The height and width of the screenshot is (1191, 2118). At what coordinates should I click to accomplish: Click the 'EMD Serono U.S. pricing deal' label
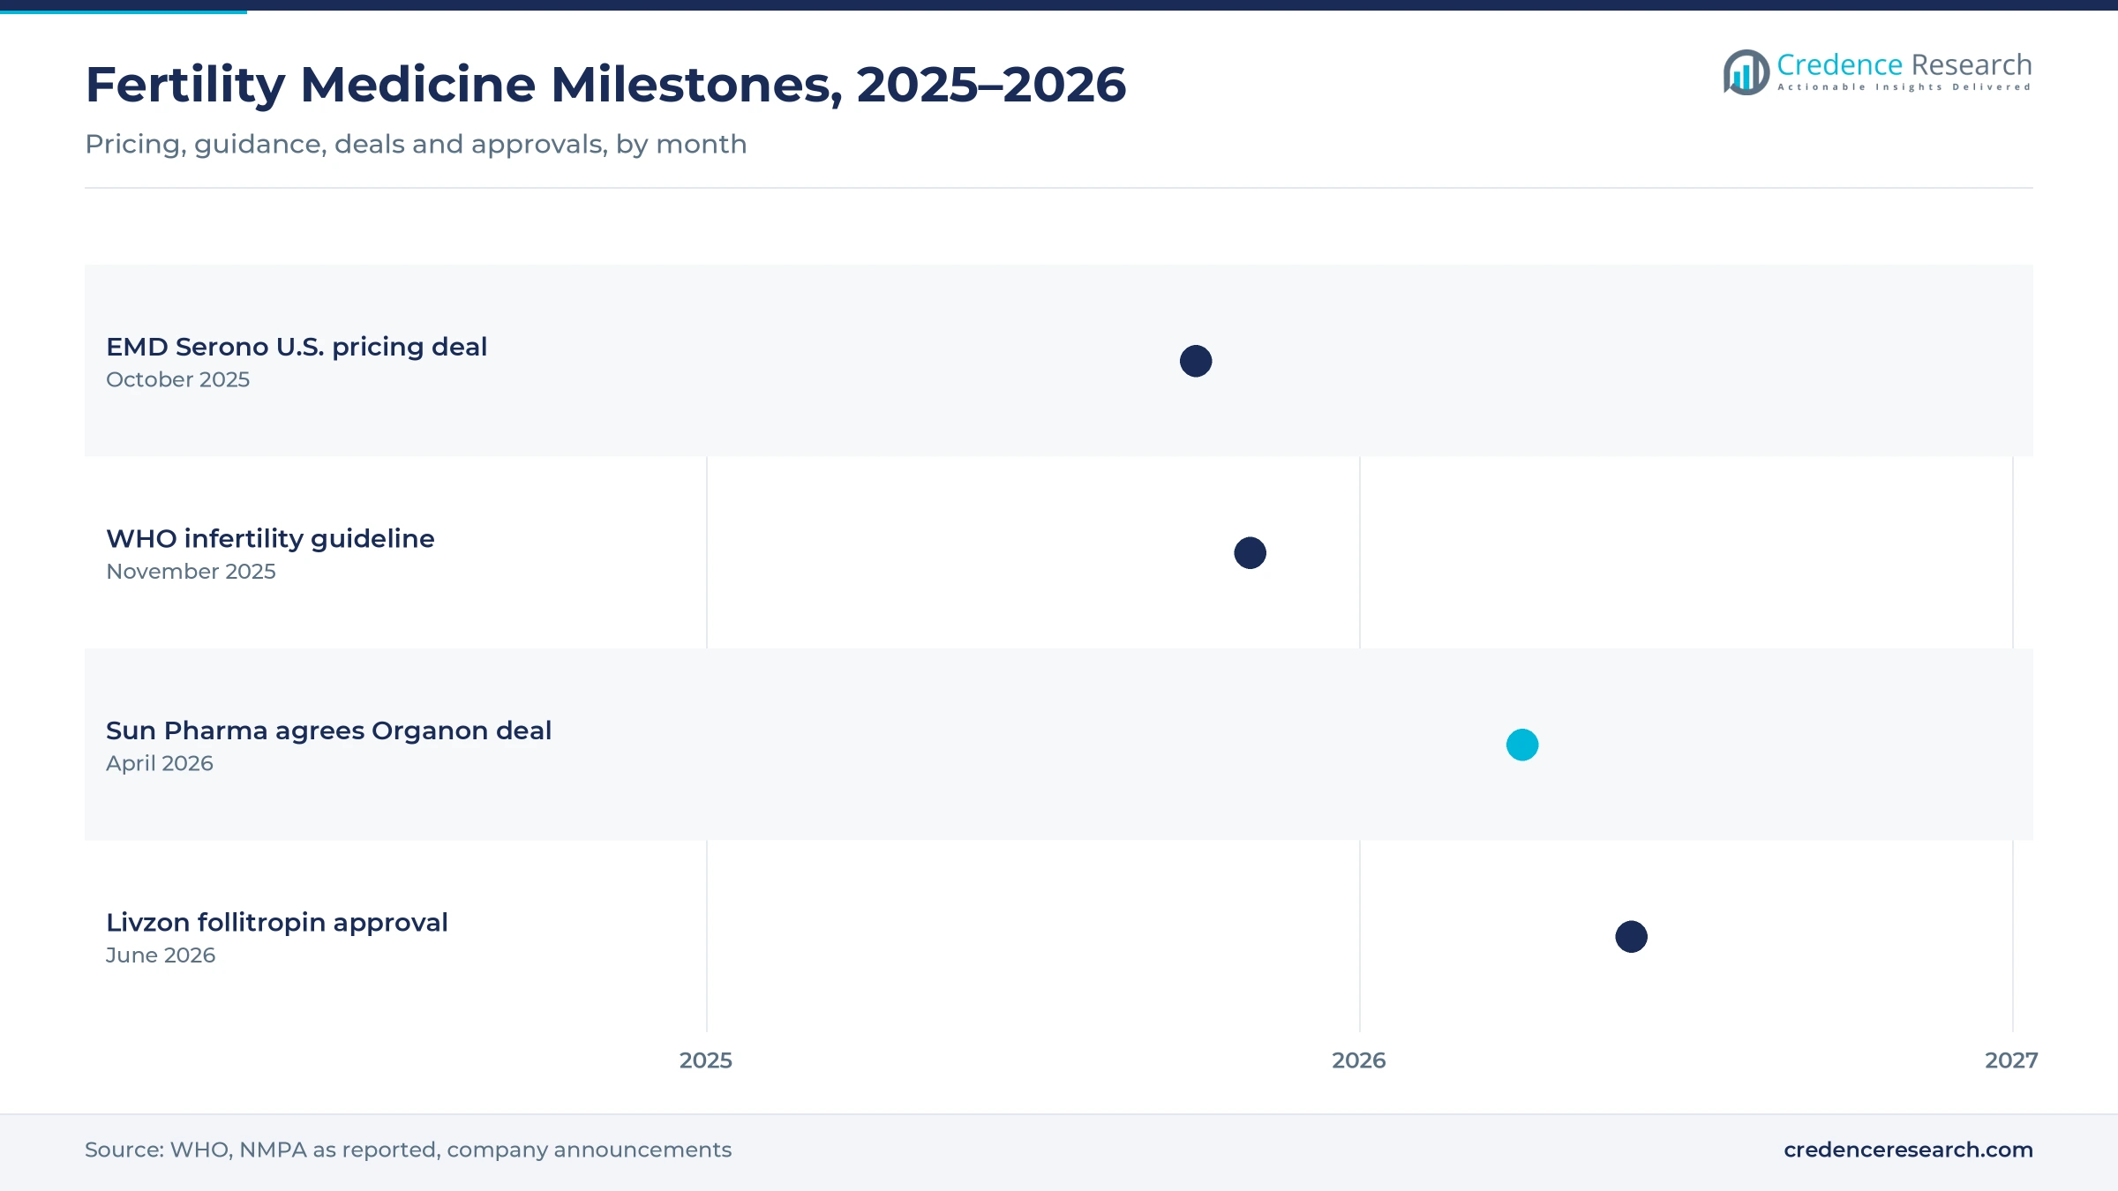tap(297, 348)
